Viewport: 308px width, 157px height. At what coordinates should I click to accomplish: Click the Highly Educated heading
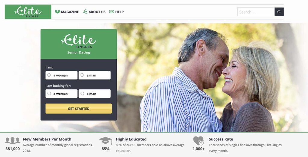[131, 139]
